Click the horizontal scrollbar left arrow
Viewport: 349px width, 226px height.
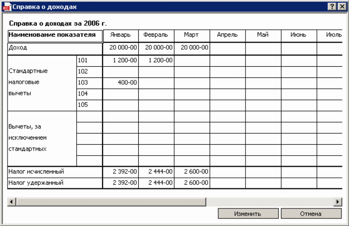[12, 202]
